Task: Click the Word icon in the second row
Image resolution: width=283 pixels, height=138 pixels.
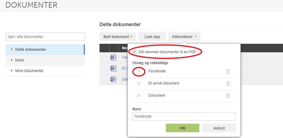Action: (113, 68)
